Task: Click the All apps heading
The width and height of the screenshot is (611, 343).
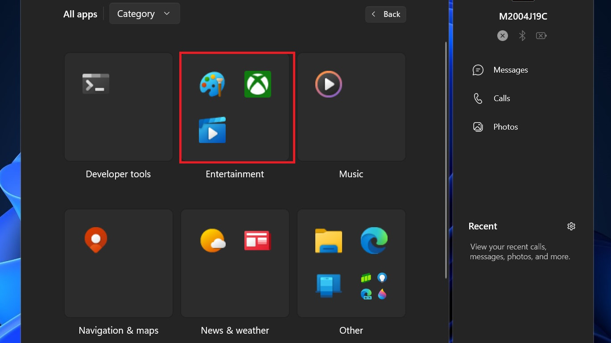Action: pos(80,14)
